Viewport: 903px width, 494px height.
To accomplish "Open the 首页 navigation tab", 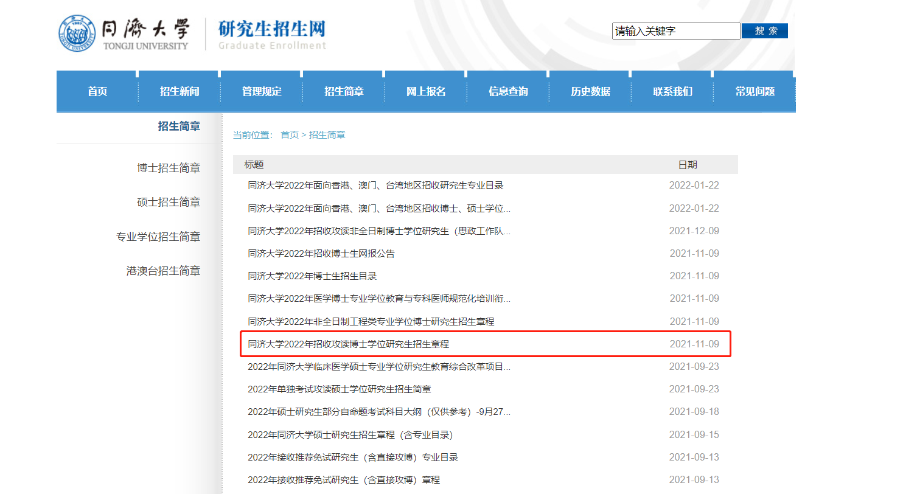I will click(97, 92).
